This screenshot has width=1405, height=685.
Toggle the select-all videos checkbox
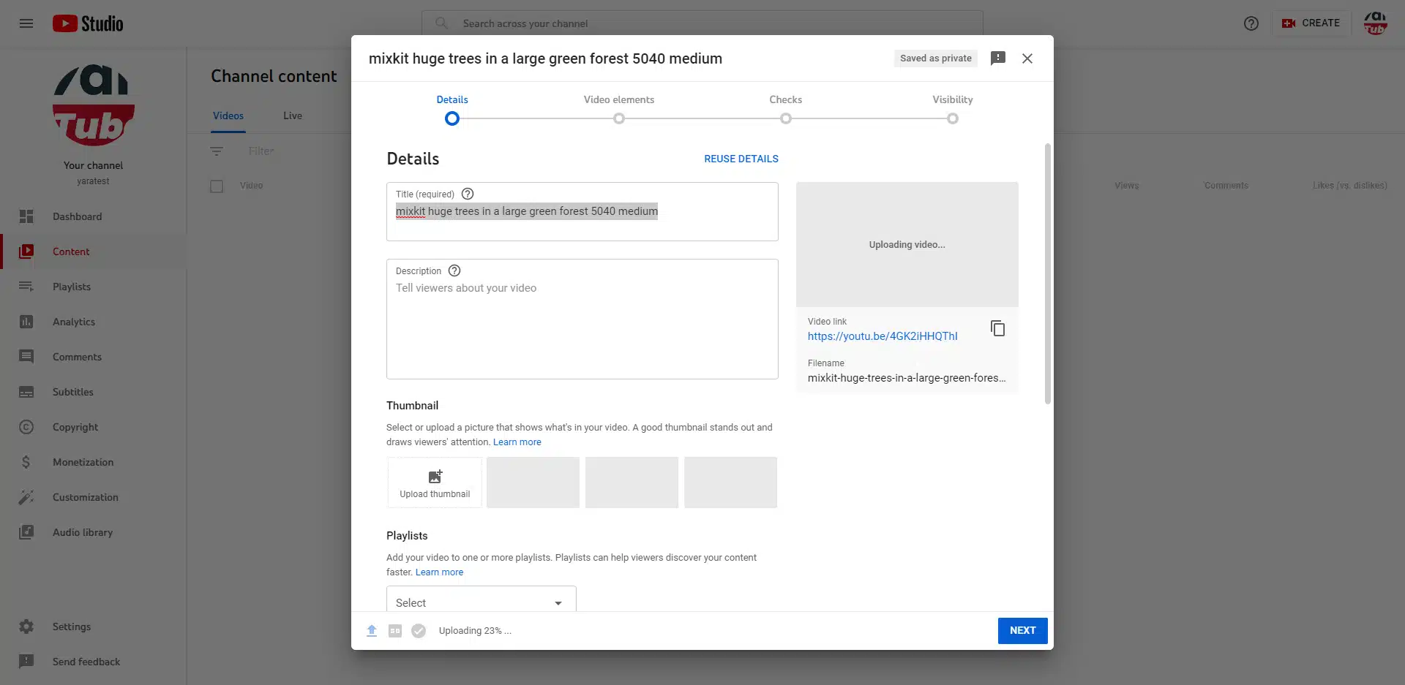tap(217, 186)
